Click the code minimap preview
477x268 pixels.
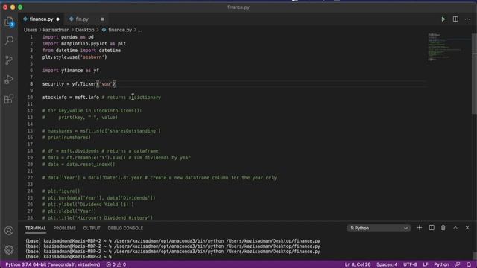tap(449, 47)
